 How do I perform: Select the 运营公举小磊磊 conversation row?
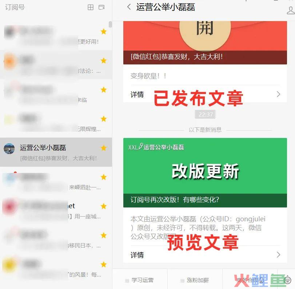[x=56, y=152]
